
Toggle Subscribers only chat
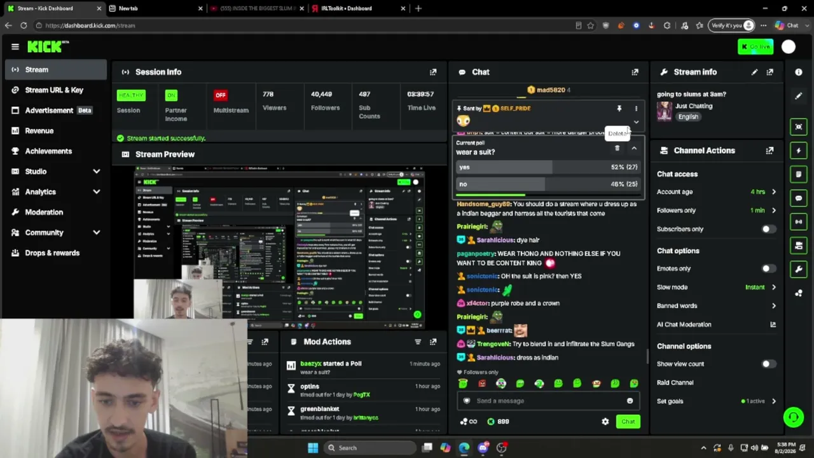(x=768, y=229)
